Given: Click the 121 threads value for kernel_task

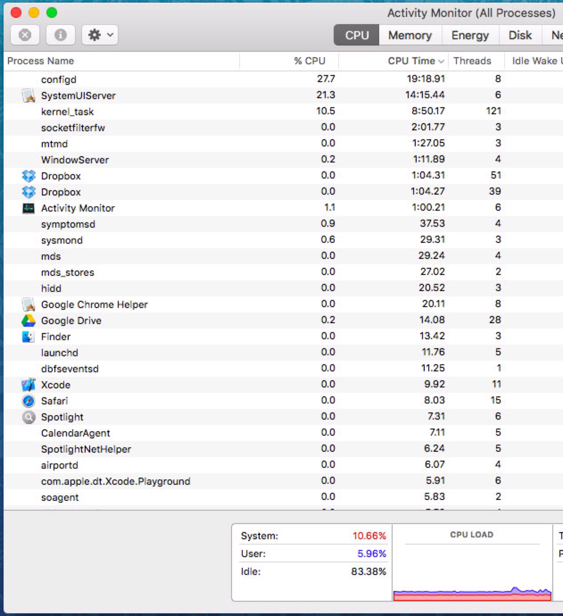Looking at the screenshot, I should [493, 111].
